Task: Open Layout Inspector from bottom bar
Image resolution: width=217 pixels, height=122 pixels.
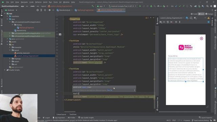Action: pos(205,118)
